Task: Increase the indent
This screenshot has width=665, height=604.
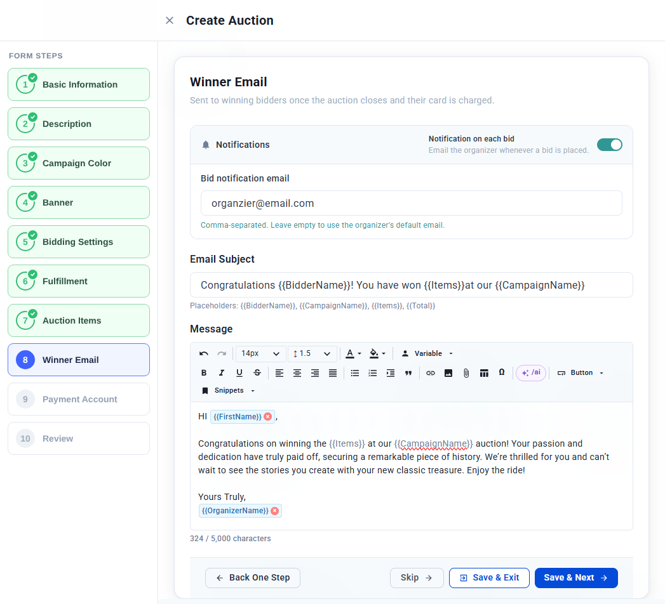Action: pos(391,372)
